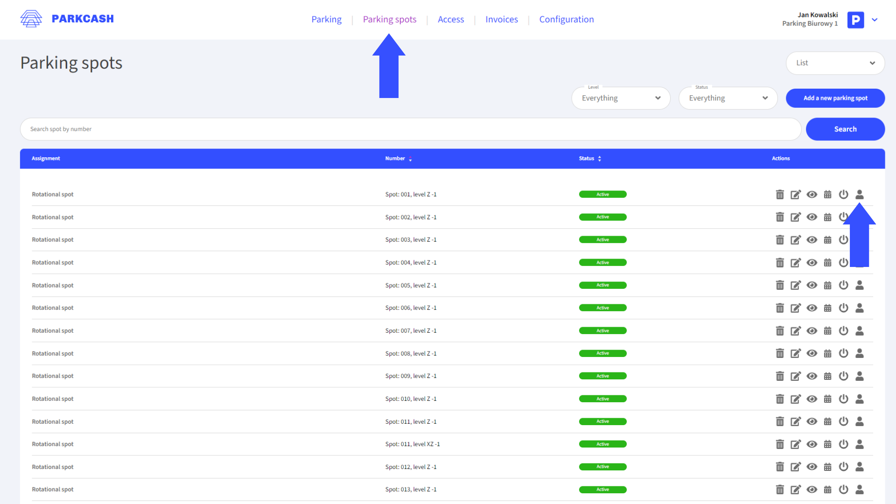Open the List view dropdown

(x=835, y=63)
